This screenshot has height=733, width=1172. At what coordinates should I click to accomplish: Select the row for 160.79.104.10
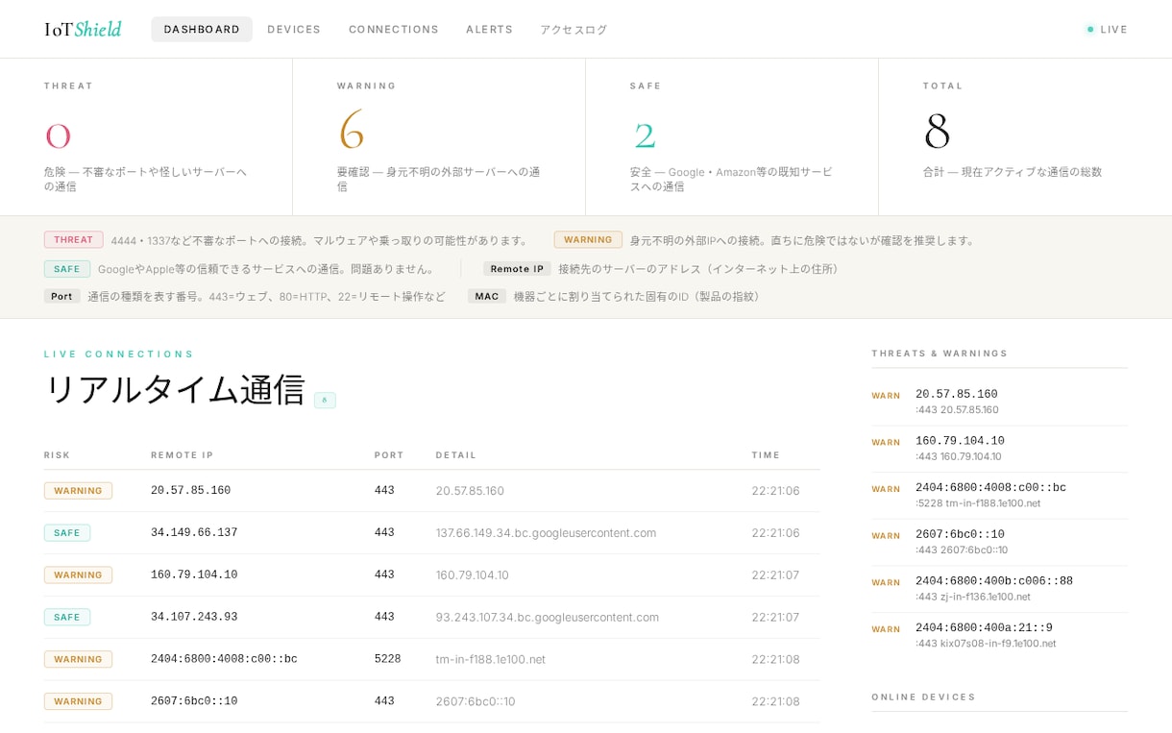coord(431,575)
